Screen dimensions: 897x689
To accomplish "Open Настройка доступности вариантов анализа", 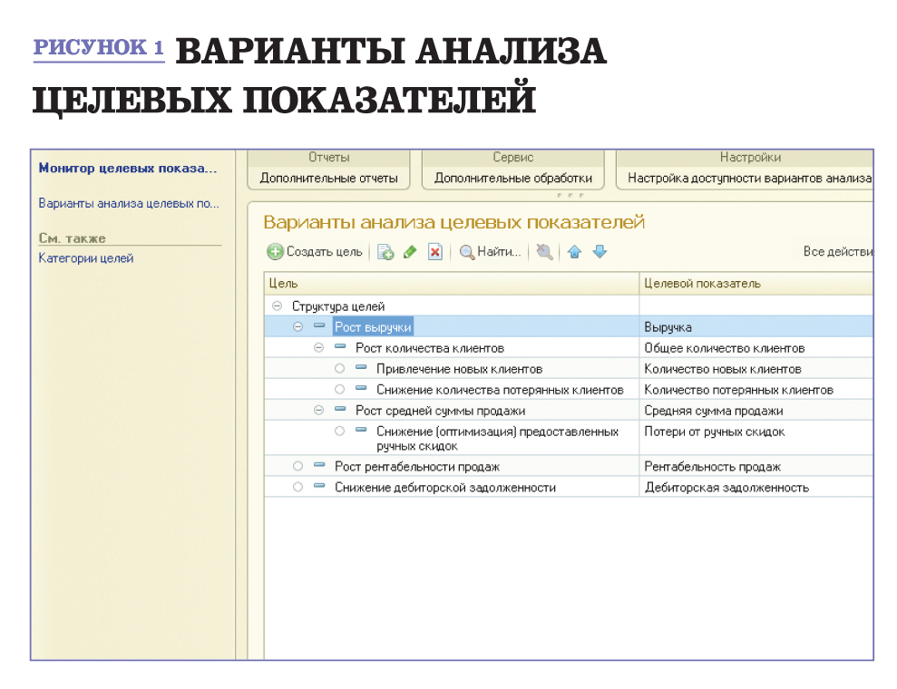I will point(750,178).
